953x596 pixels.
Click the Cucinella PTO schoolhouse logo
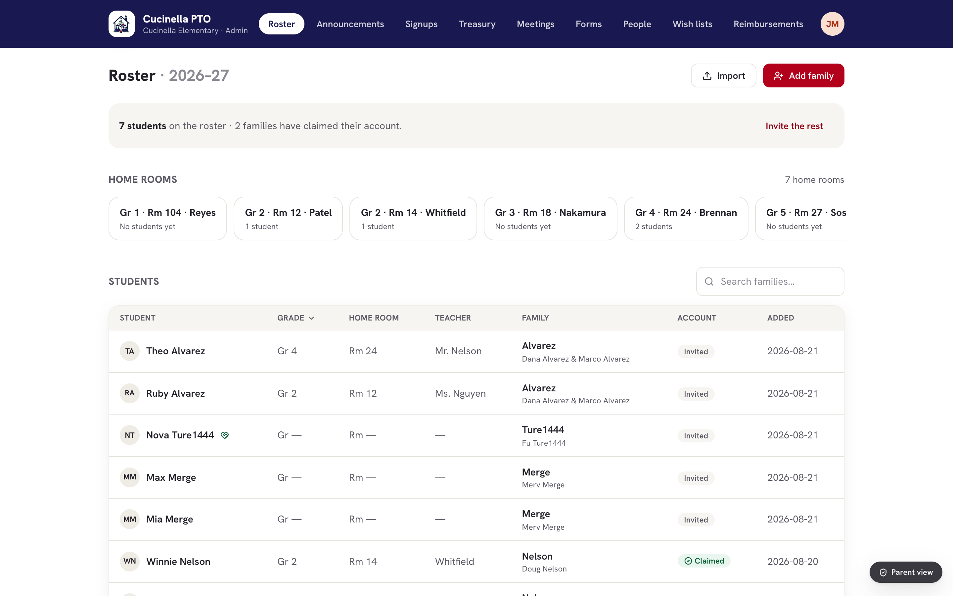click(x=122, y=24)
